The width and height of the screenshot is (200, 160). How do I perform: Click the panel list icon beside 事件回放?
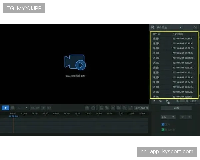coord(152,27)
